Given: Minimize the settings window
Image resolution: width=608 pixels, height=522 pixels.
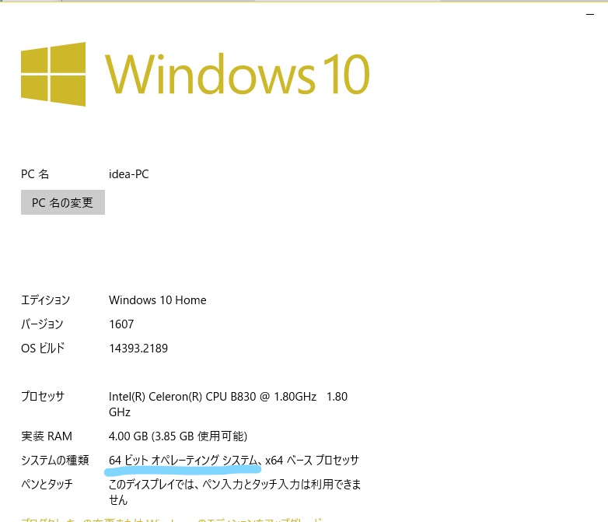Looking at the screenshot, I should pyautogui.click(x=590, y=14).
